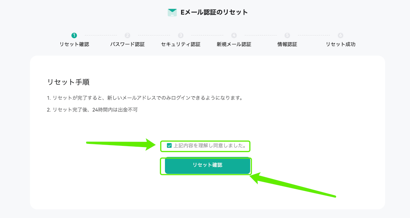This screenshot has height=218, width=410.
Task: Toggle the agreement checkbox
Action: click(x=169, y=146)
